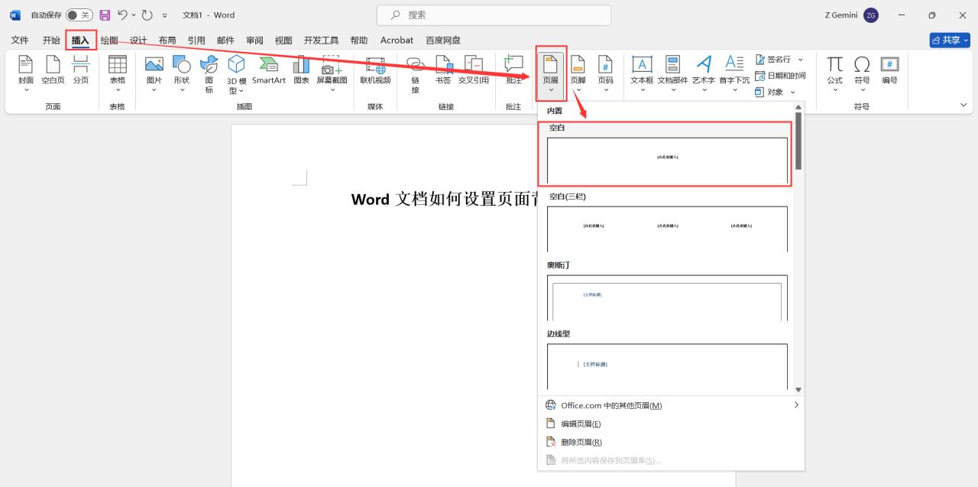
Task: Open the 百度网盘 tab
Action: (443, 40)
